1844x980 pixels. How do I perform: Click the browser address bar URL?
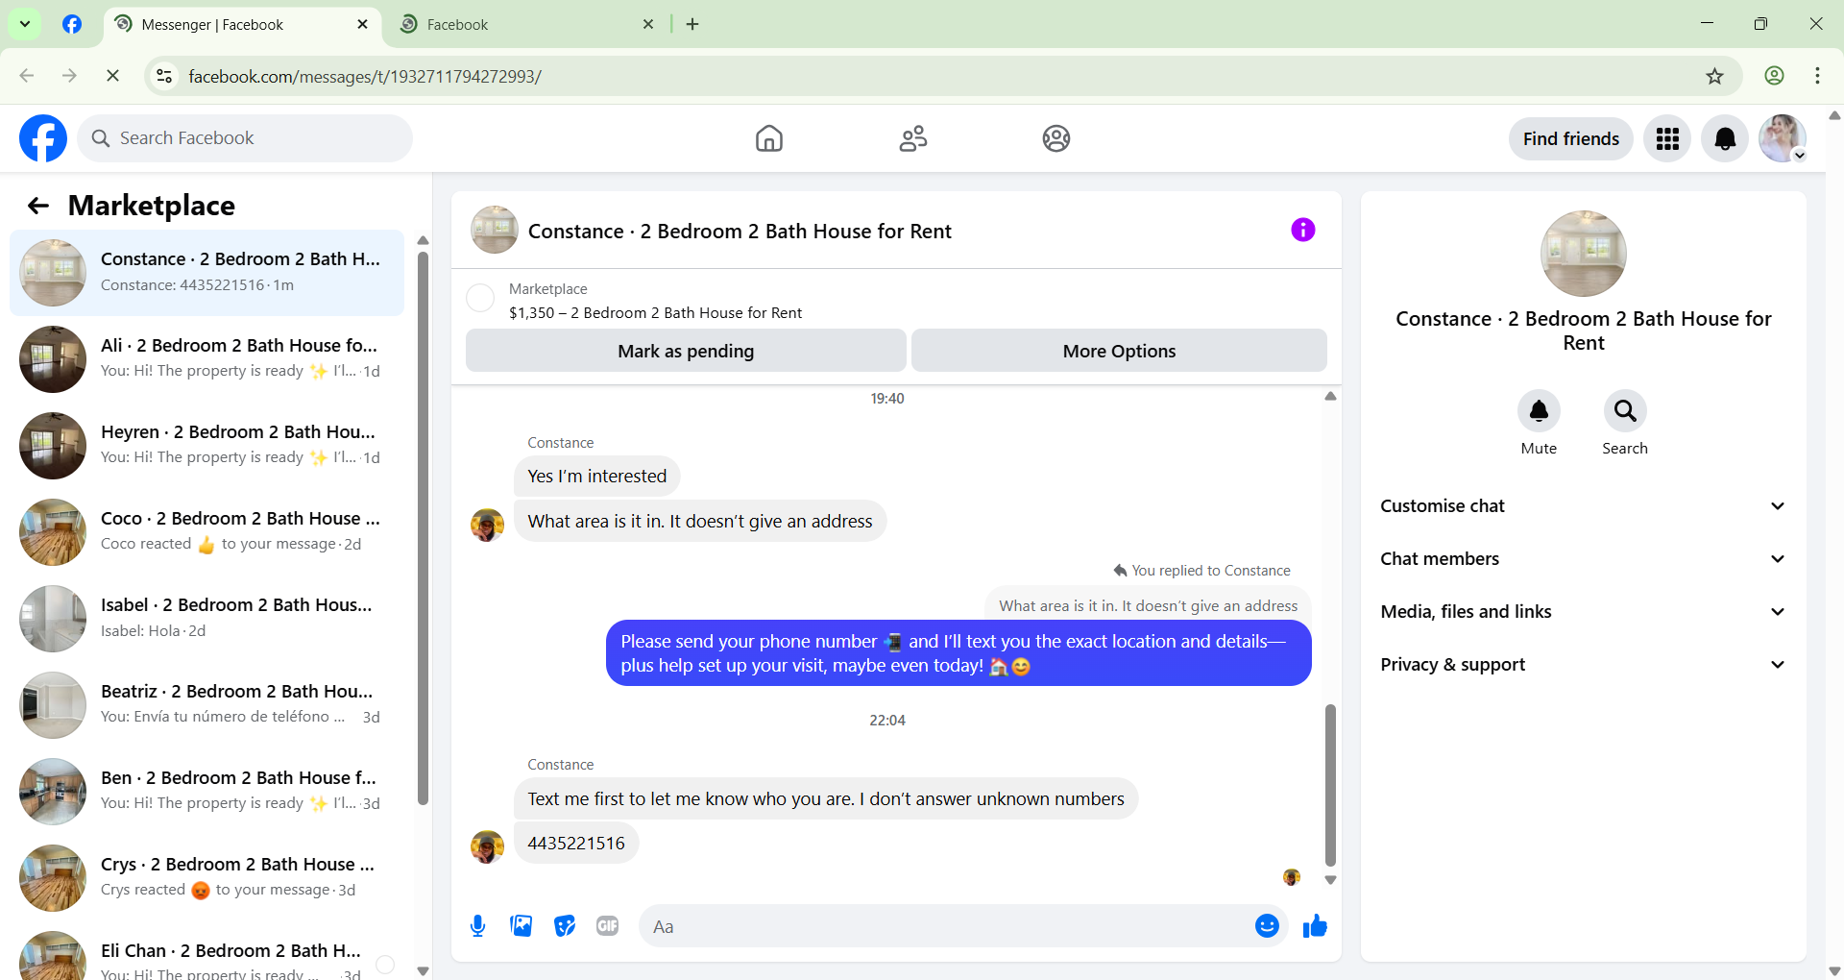click(x=365, y=76)
